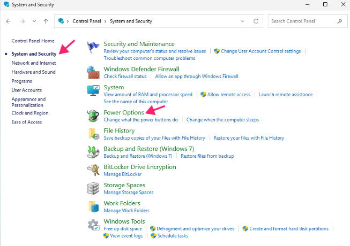Save backup copies with File History
Image resolution: width=350 pixels, height=246 pixels.
coord(154,138)
